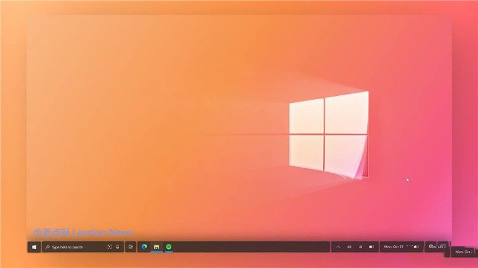Click the 'Type here to search' box
478x268 pixels.
point(83,247)
